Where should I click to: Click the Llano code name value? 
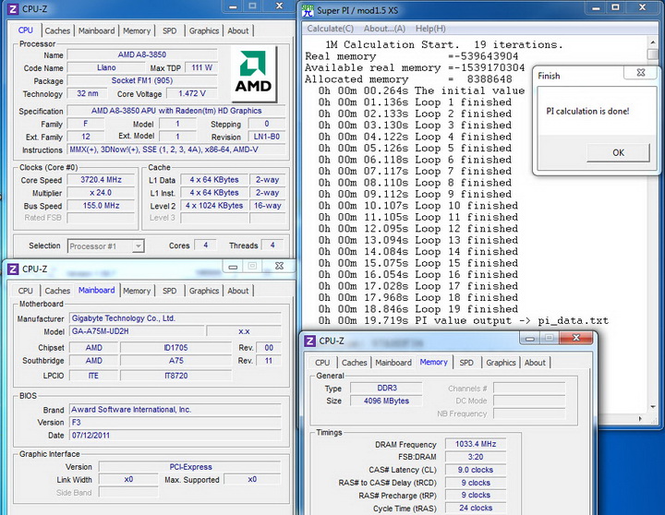tap(106, 67)
